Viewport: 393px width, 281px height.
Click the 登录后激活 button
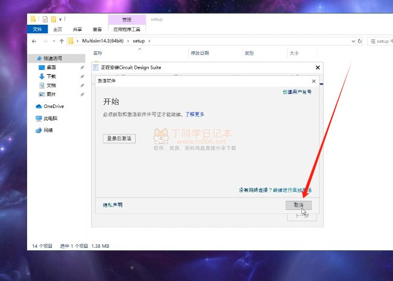119,138
